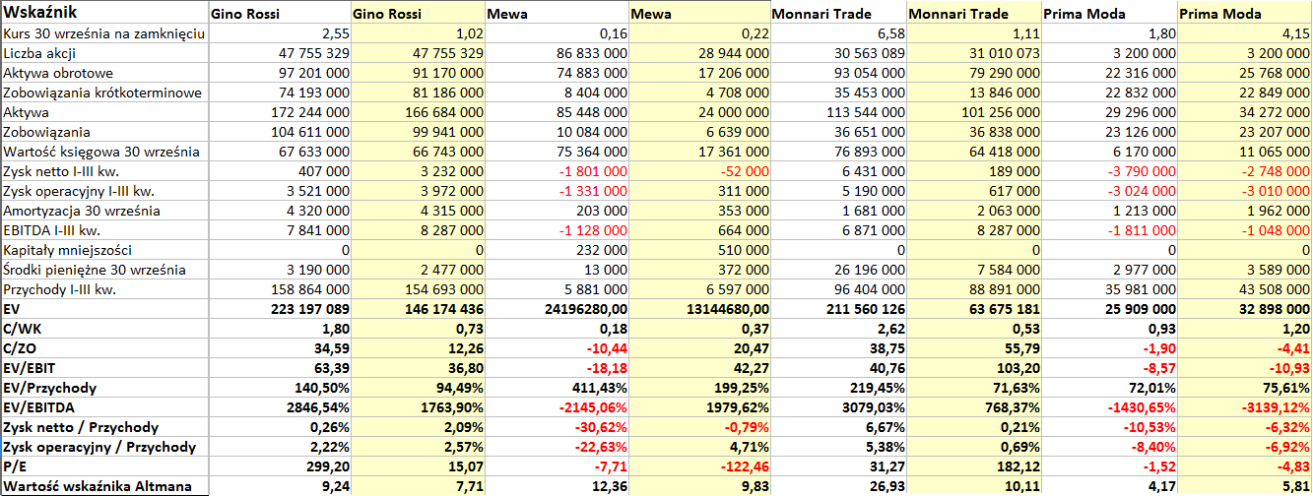
Task: Select the 'Wskaźnik' header cell
Action: pyautogui.click(x=104, y=13)
